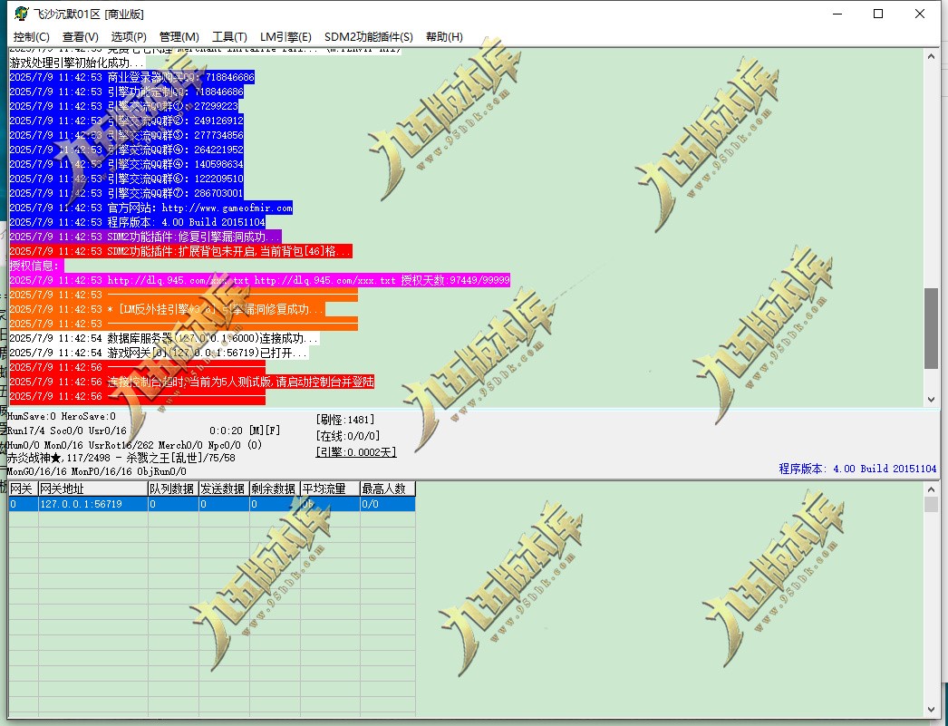Click the 发送数据 column header
Screen dimensions: 948x726
pyautogui.click(x=224, y=489)
